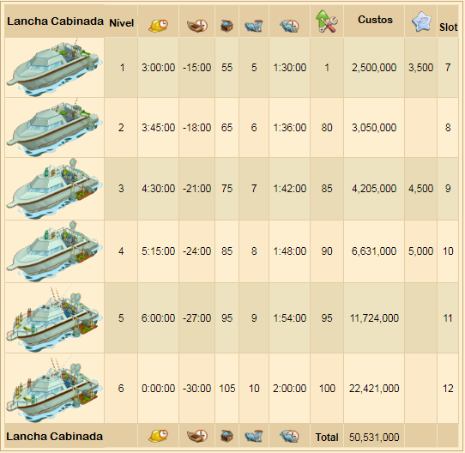Viewport: 465px width, 453px height.
Task: Click the boat with clock icon in footer
Action: pos(197,436)
